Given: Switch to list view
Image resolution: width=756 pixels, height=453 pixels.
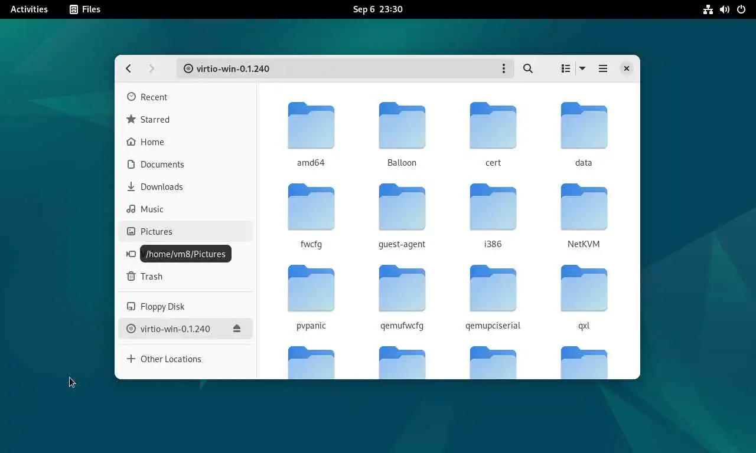Looking at the screenshot, I should click(x=565, y=68).
